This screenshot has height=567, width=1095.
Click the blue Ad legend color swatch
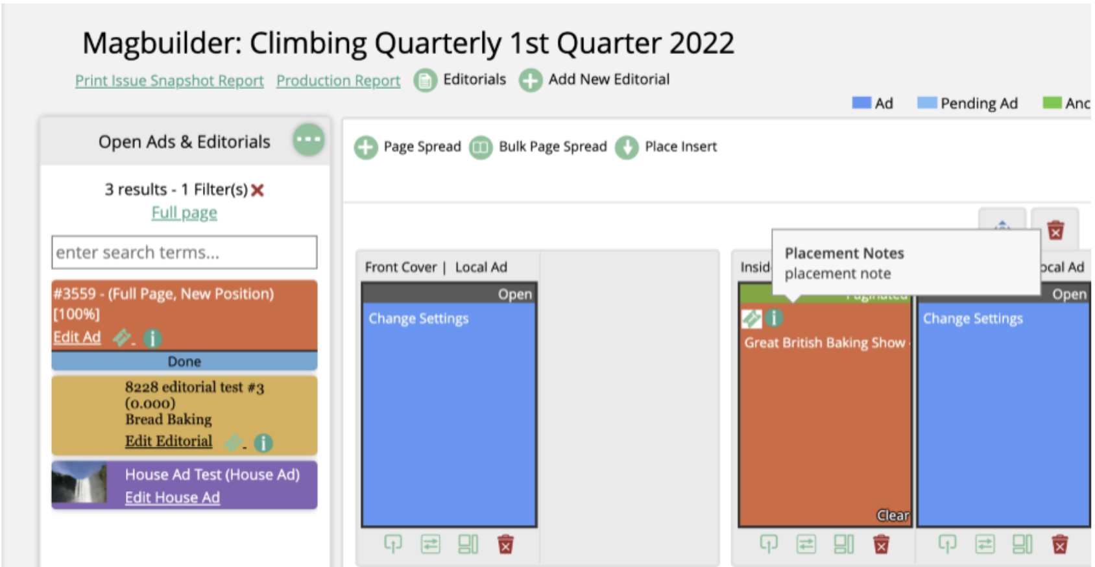click(861, 103)
